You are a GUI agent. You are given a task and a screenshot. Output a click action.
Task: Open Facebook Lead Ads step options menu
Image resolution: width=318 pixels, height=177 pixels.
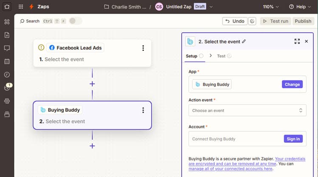(x=143, y=48)
